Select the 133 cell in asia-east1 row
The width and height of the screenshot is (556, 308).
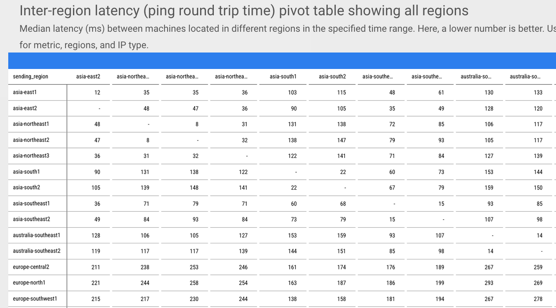[x=538, y=92]
